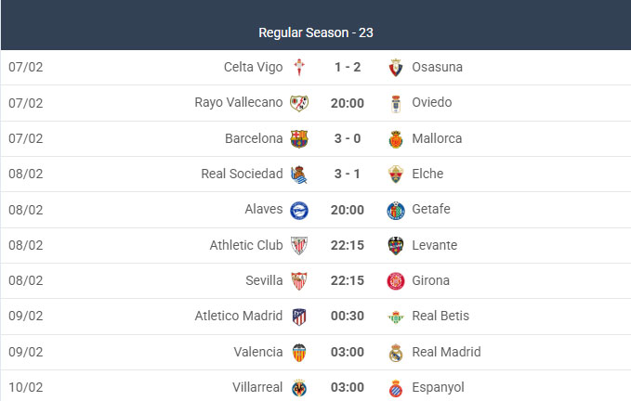Image resolution: width=631 pixels, height=401 pixels.
Task: Click the Mallorca club badge
Action: [396, 138]
